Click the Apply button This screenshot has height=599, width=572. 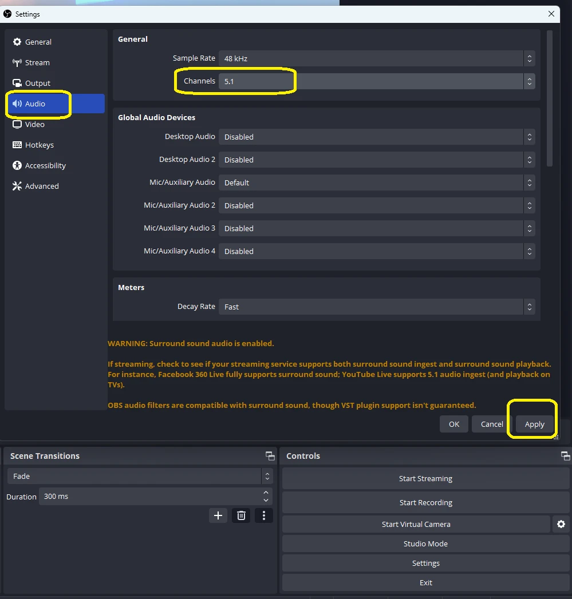click(x=534, y=424)
